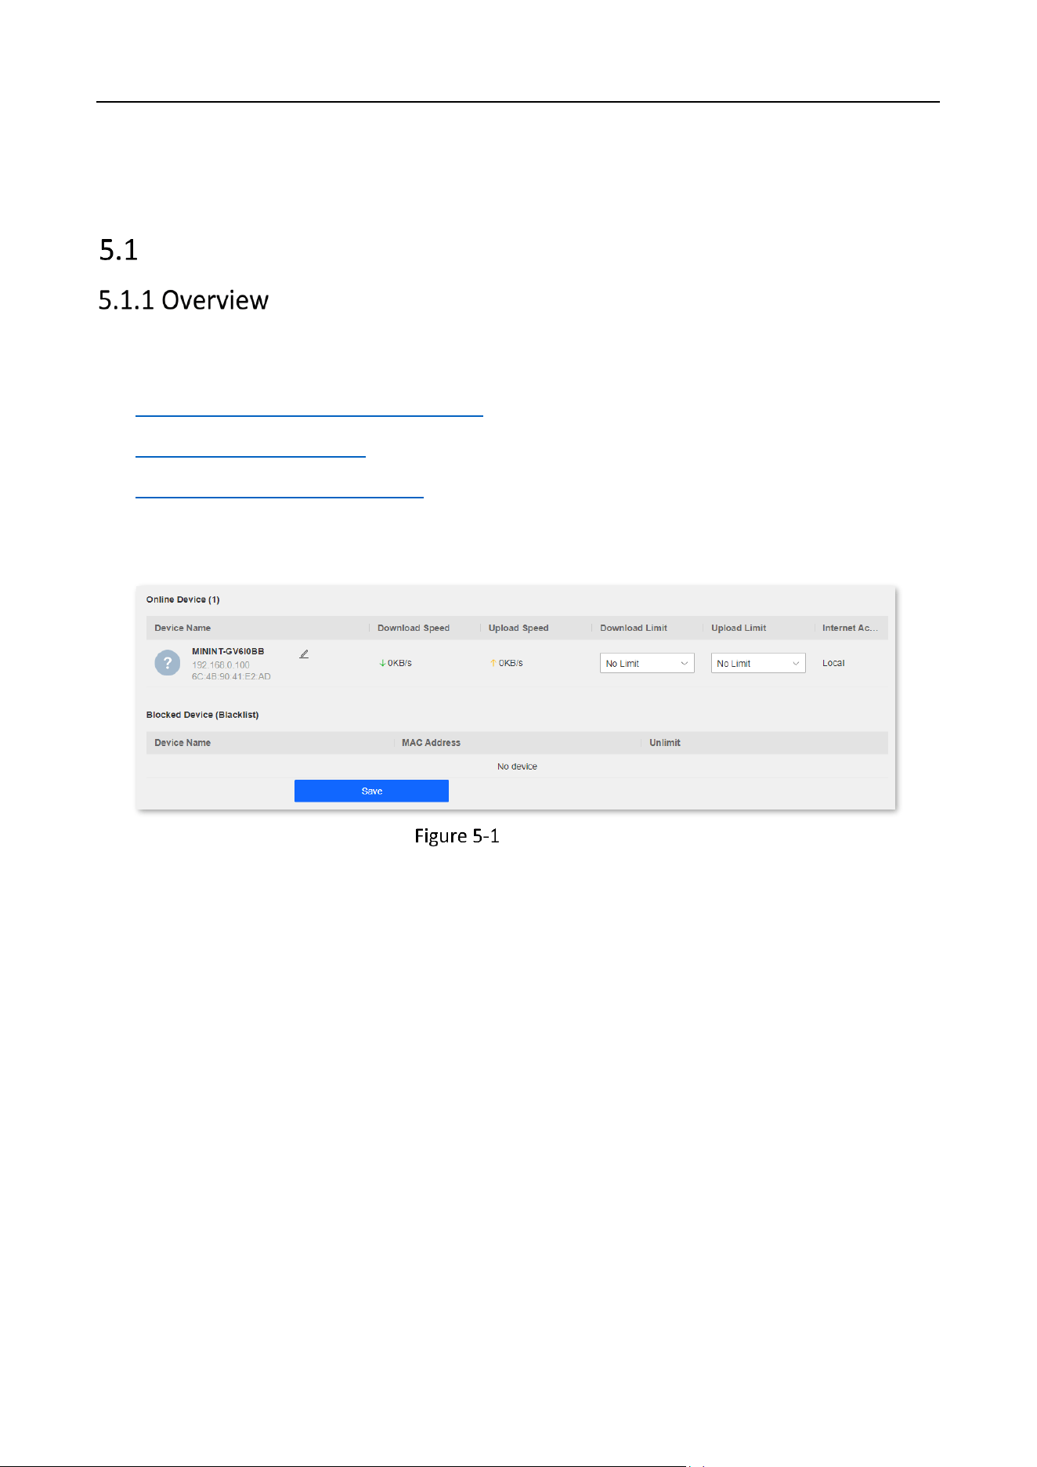Click the orange upload arrow next to 0KB/s
This screenshot has height=1467, width=1037.
(493, 663)
